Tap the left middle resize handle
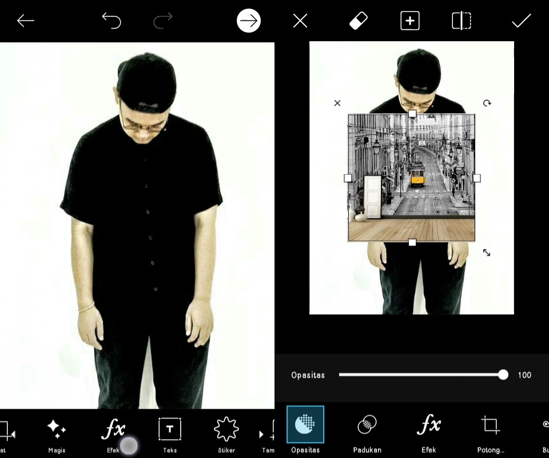549x458 pixels. tap(348, 178)
